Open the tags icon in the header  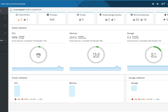click(x=158, y=4)
